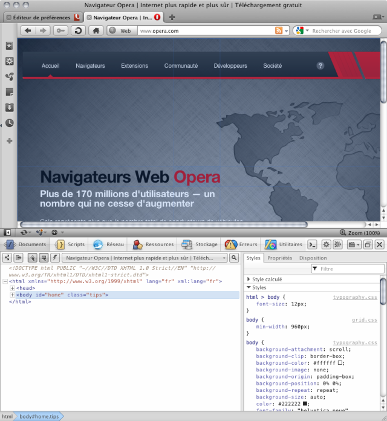The image size is (387, 421).
Task: Open the password wand key button
Action: point(60,31)
